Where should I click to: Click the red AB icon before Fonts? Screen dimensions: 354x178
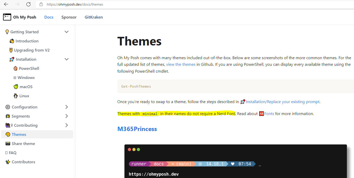point(261,114)
